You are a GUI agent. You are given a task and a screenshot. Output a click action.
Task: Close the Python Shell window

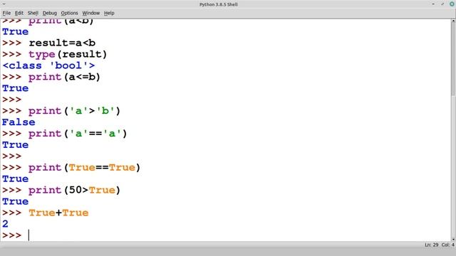coord(452,4)
